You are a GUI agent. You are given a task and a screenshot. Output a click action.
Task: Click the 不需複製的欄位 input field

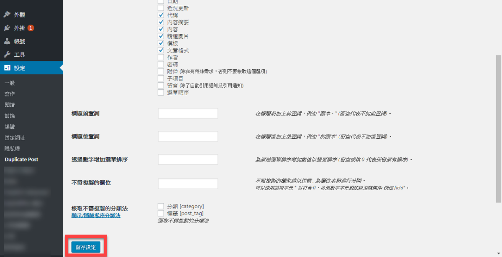pyautogui.click(x=188, y=184)
